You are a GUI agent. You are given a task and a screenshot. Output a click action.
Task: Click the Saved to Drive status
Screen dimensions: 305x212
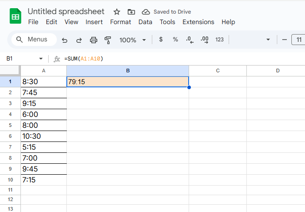coord(166,12)
